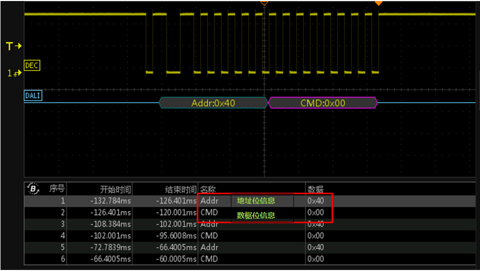Click the bus decode B icon
This screenshot has height=271, width=480.
(x=33, y=189)
